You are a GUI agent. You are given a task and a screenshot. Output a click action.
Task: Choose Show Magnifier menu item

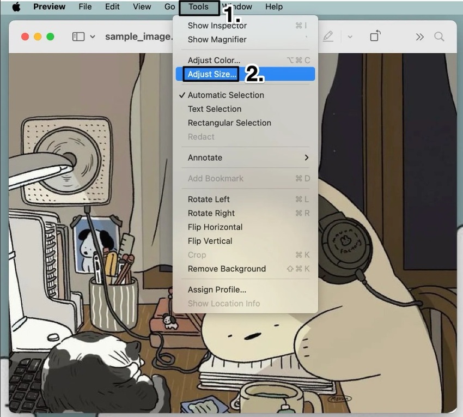(245, 39)
